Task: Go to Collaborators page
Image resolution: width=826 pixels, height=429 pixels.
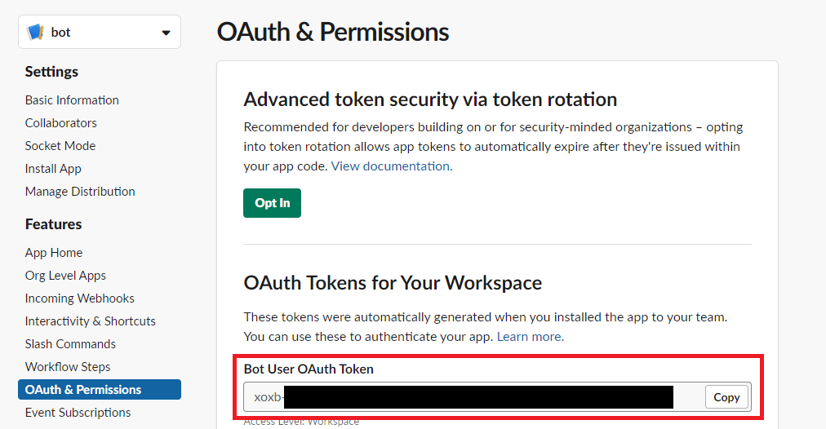Action: 61,123
